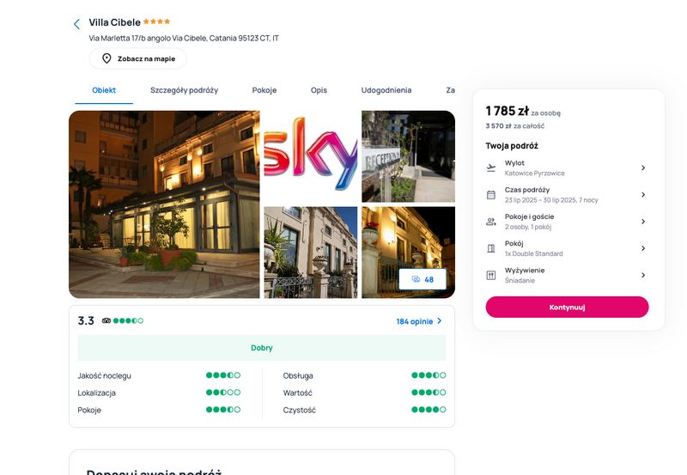Click the Pokoje rating bubbles
Image resolution: width=687 pixels, height=475 pixels.
click(x=223, y=410)
